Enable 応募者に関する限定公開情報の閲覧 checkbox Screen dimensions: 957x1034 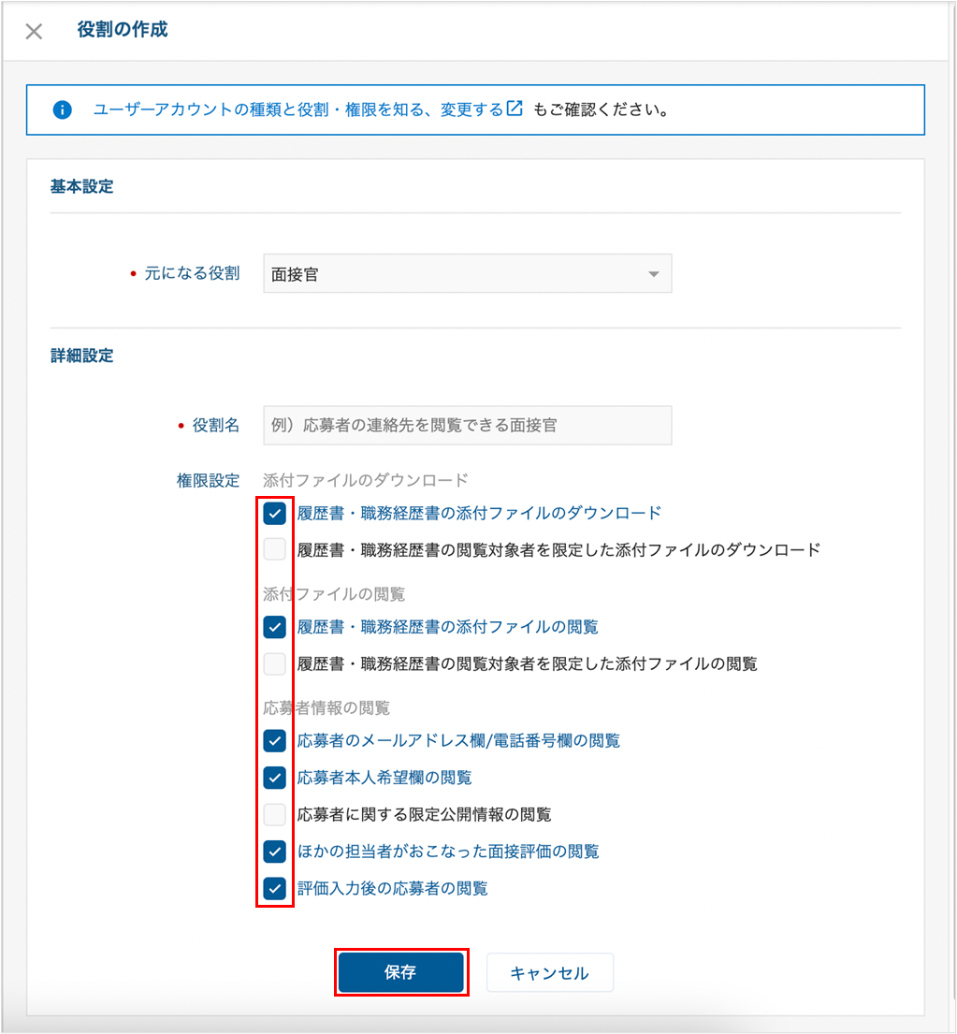[x=275, y=815]
